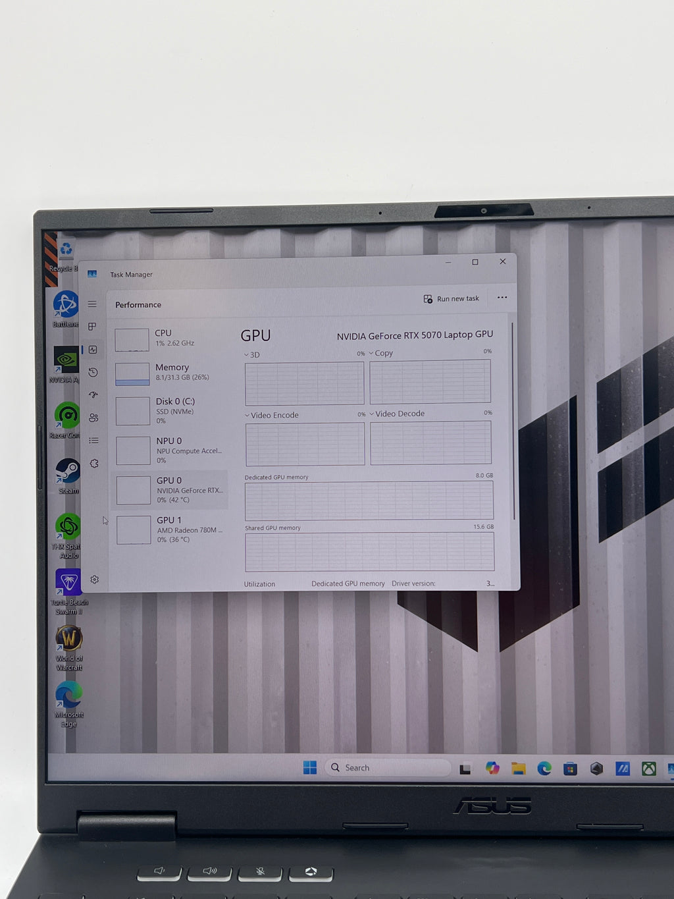
Task: Open World of Warcraft desktop shortcut
Action: (69, 647)
